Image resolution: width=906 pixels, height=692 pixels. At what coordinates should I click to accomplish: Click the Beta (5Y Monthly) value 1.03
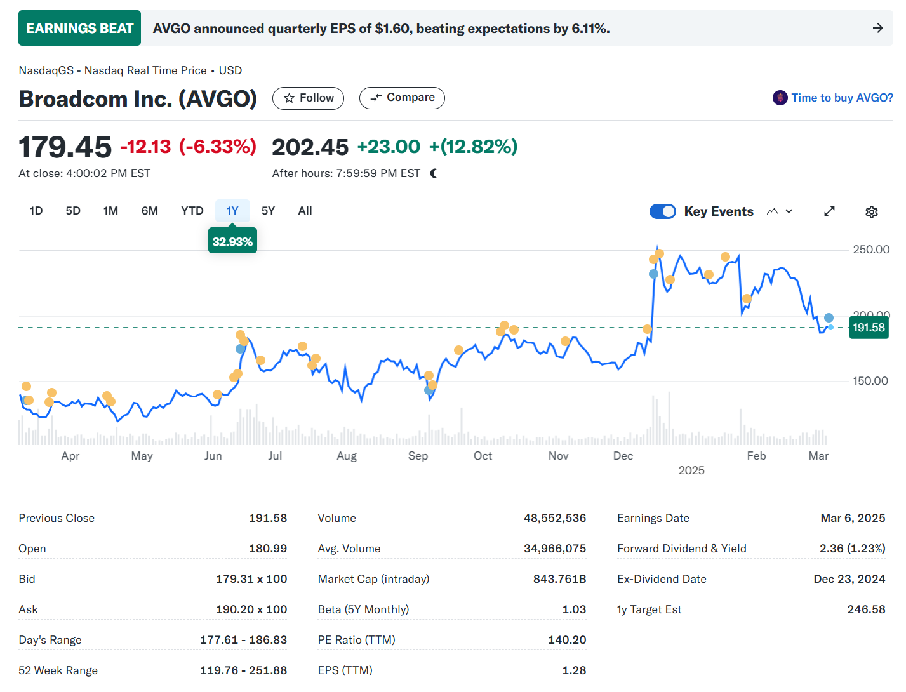(574, 609)
